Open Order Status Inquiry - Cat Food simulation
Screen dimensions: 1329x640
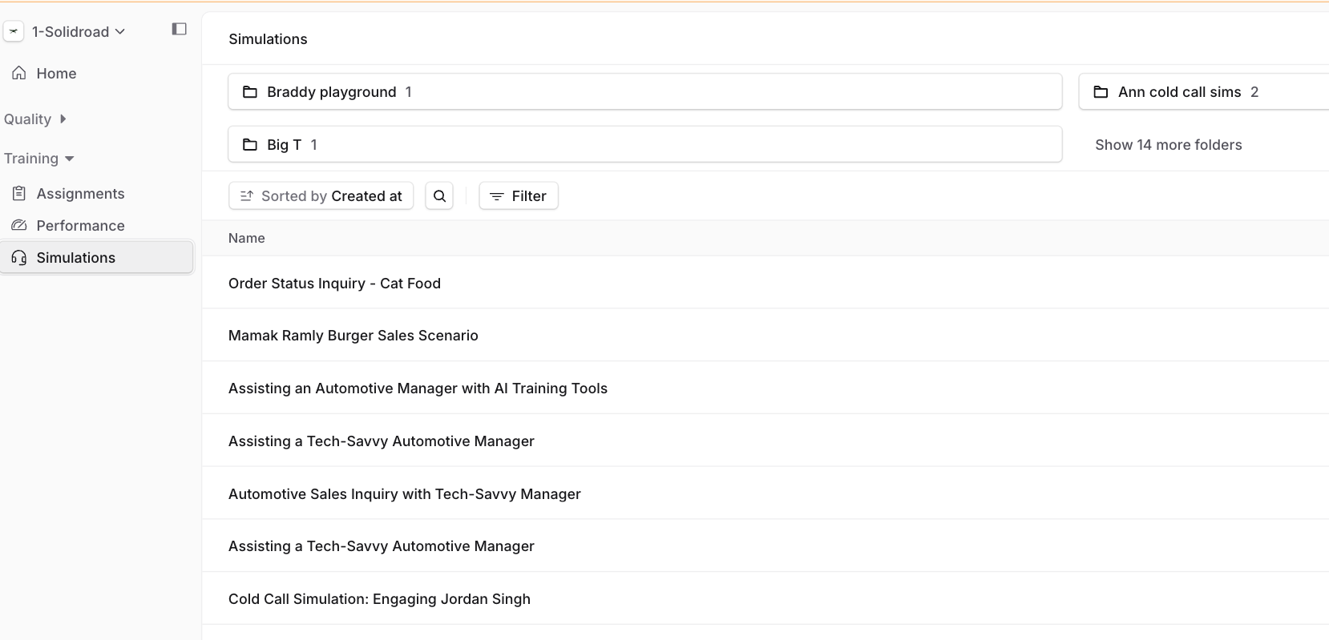[334, 284]
